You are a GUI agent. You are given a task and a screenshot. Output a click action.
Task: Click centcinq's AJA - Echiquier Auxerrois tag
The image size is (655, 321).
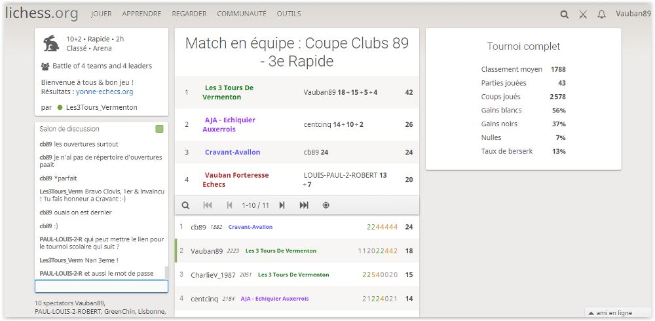tap(274, 299)
